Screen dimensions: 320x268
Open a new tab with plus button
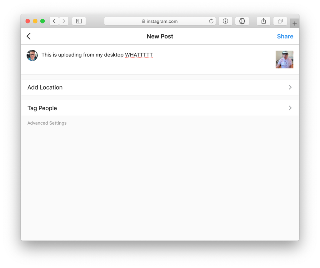(x=294, y=23)
